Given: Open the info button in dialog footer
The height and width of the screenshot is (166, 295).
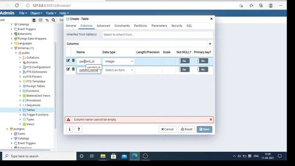Looking at the screenshot, I should (70, 129).
